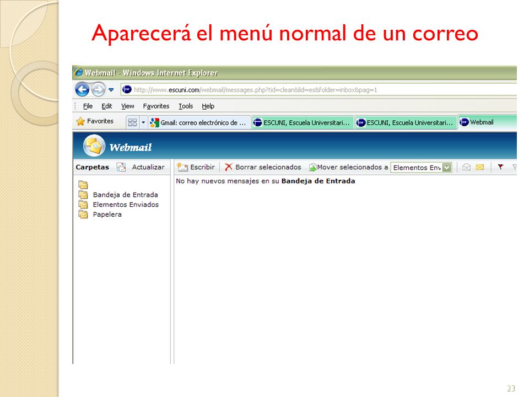Open the File menu
Screen dimensions: 529x397
click(88, 106)
